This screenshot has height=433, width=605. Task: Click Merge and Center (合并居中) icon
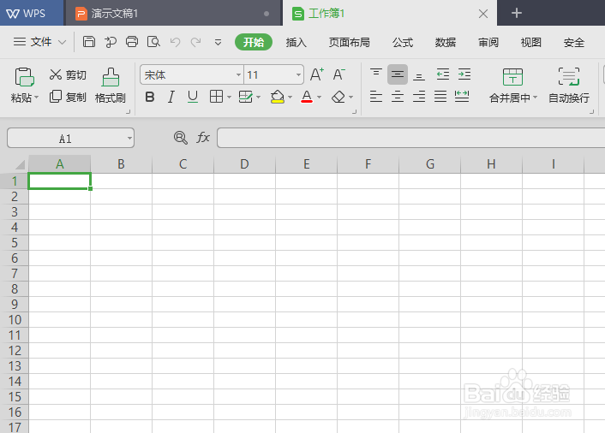[x=512, y=77]
